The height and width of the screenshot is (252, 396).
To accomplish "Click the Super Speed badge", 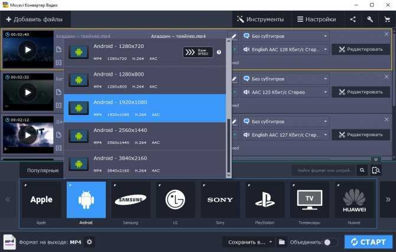I will 198,52.
